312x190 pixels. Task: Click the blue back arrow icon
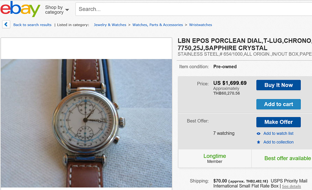(x=6, y=25)
